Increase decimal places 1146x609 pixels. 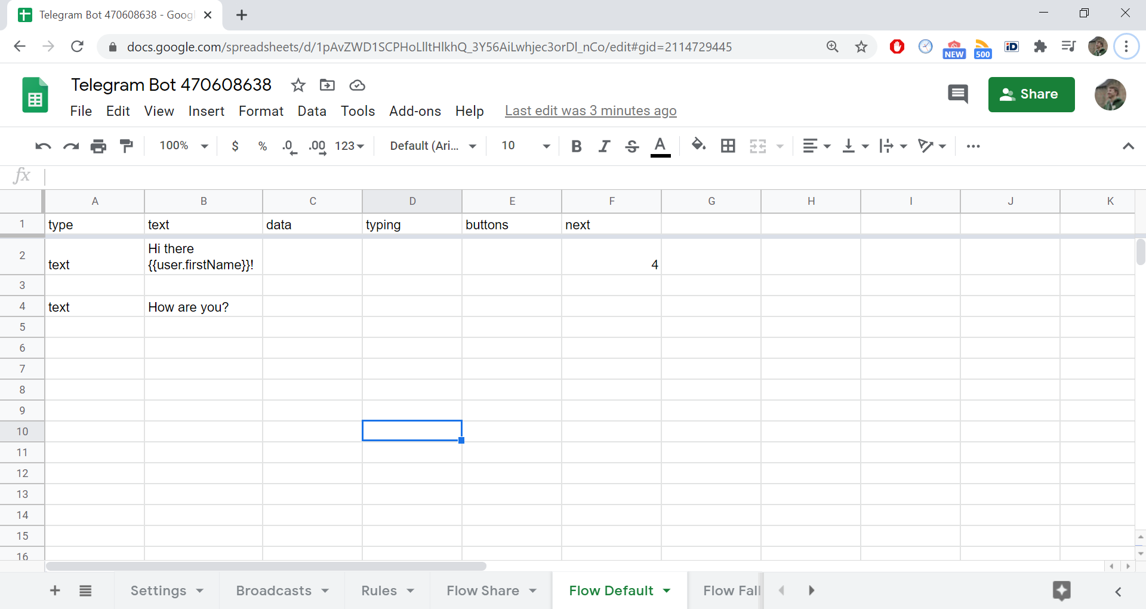pos(318,147)
